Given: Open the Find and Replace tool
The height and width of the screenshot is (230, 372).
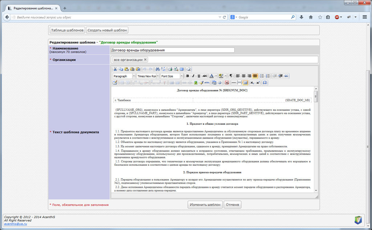Looking at the screenshot, I should (163, 69).
